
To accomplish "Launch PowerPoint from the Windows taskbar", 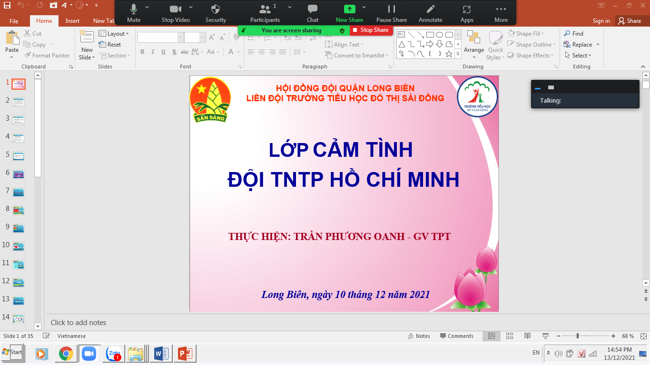I will click(185, 354).
